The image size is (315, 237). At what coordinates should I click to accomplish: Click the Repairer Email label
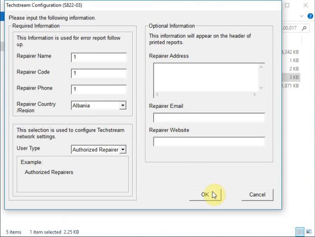(166, 106)
